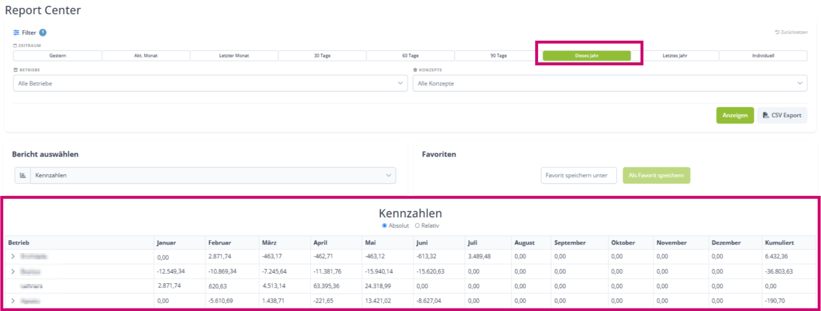This screenshot has width=821, height=311.
Task: Click the Zurücksetzen reset link
Action: click(x=791, y=32)
